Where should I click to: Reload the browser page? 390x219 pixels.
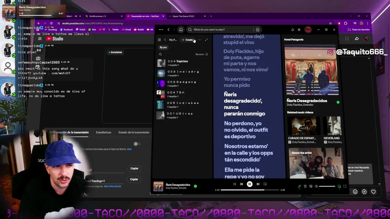pos(51,23)
